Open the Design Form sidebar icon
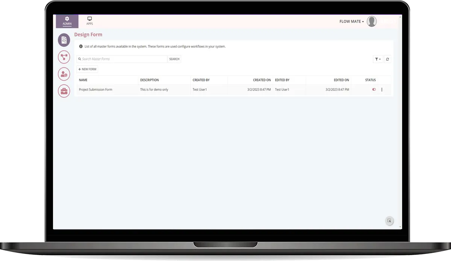This screenshot has width=451, height=261. coord(64,40)
